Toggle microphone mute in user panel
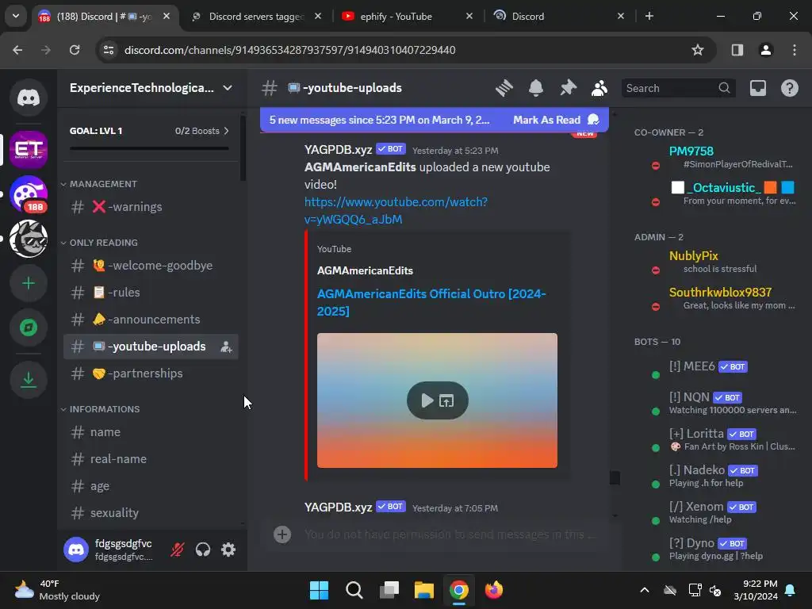 177,550
